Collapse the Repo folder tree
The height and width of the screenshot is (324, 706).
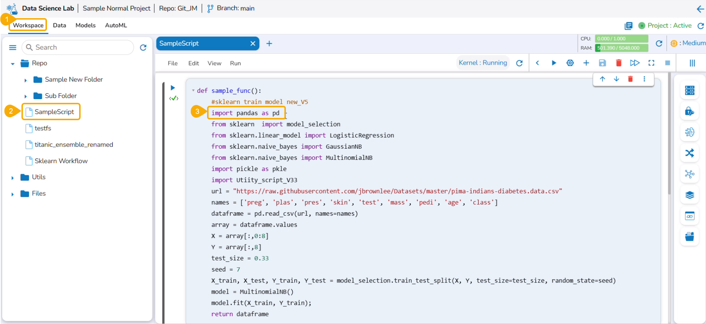pyautogui.click(x=13, y=64)
